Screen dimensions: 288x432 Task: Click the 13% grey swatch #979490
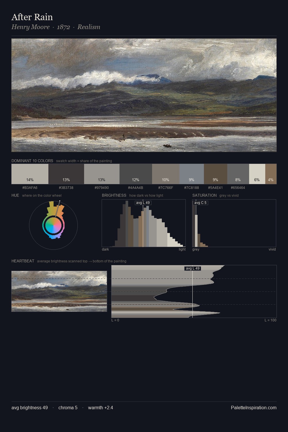coord(102,174)
